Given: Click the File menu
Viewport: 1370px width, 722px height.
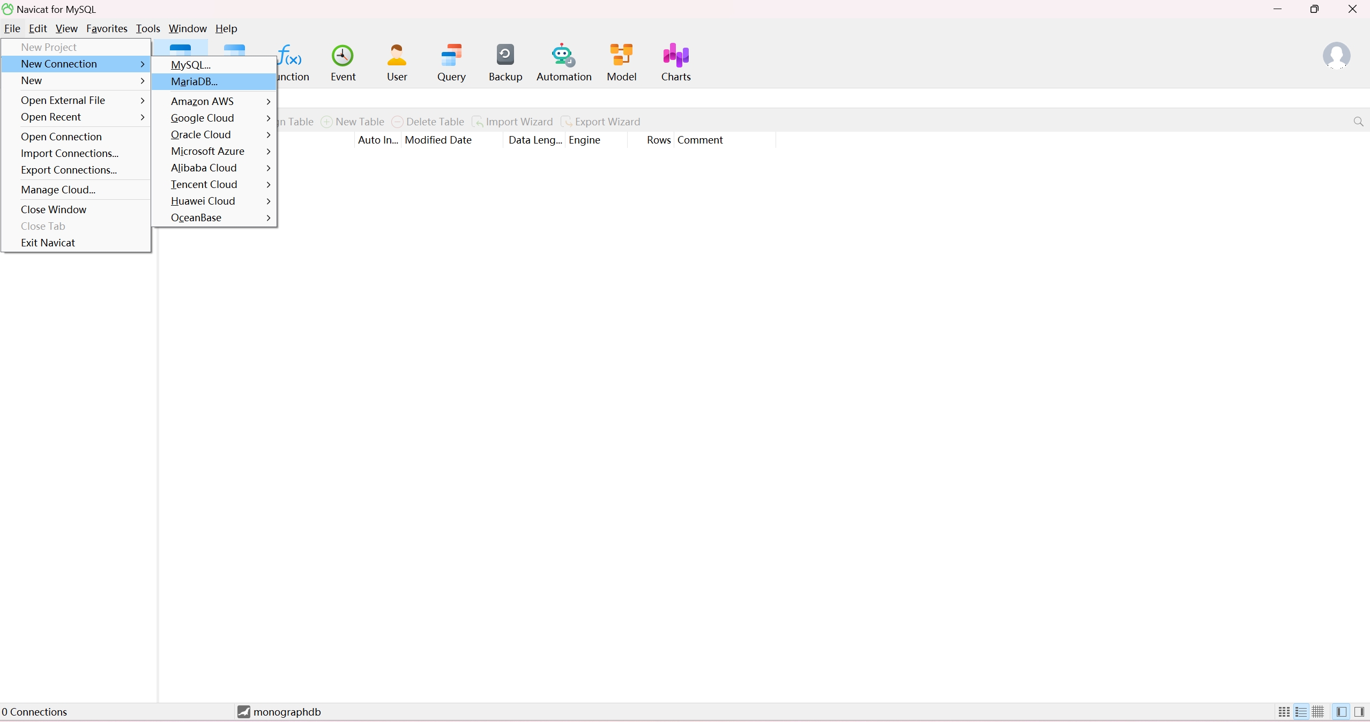Looking at the screenshot, I should point(12,28).
